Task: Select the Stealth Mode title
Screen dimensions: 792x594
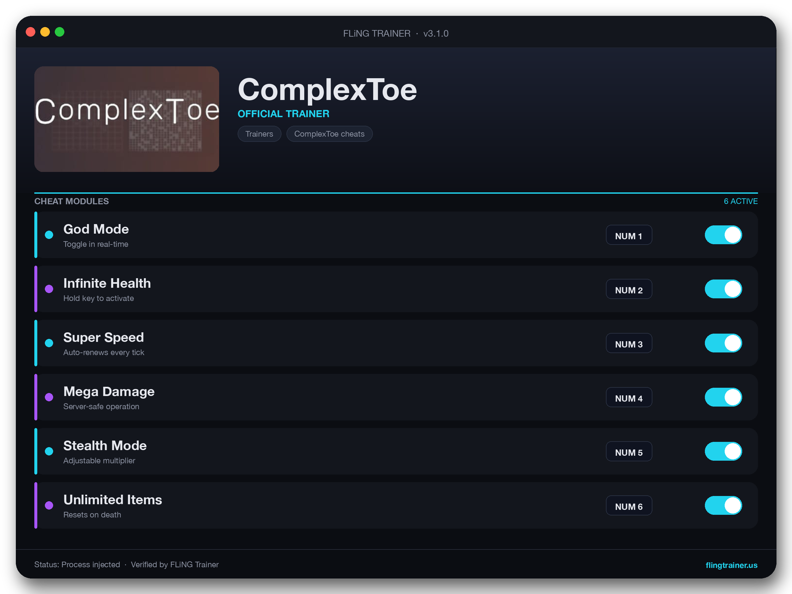Action: (x=105, y=446)
